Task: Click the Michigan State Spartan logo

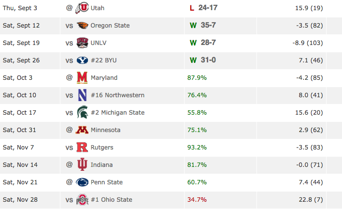Action: pos(82,112)
